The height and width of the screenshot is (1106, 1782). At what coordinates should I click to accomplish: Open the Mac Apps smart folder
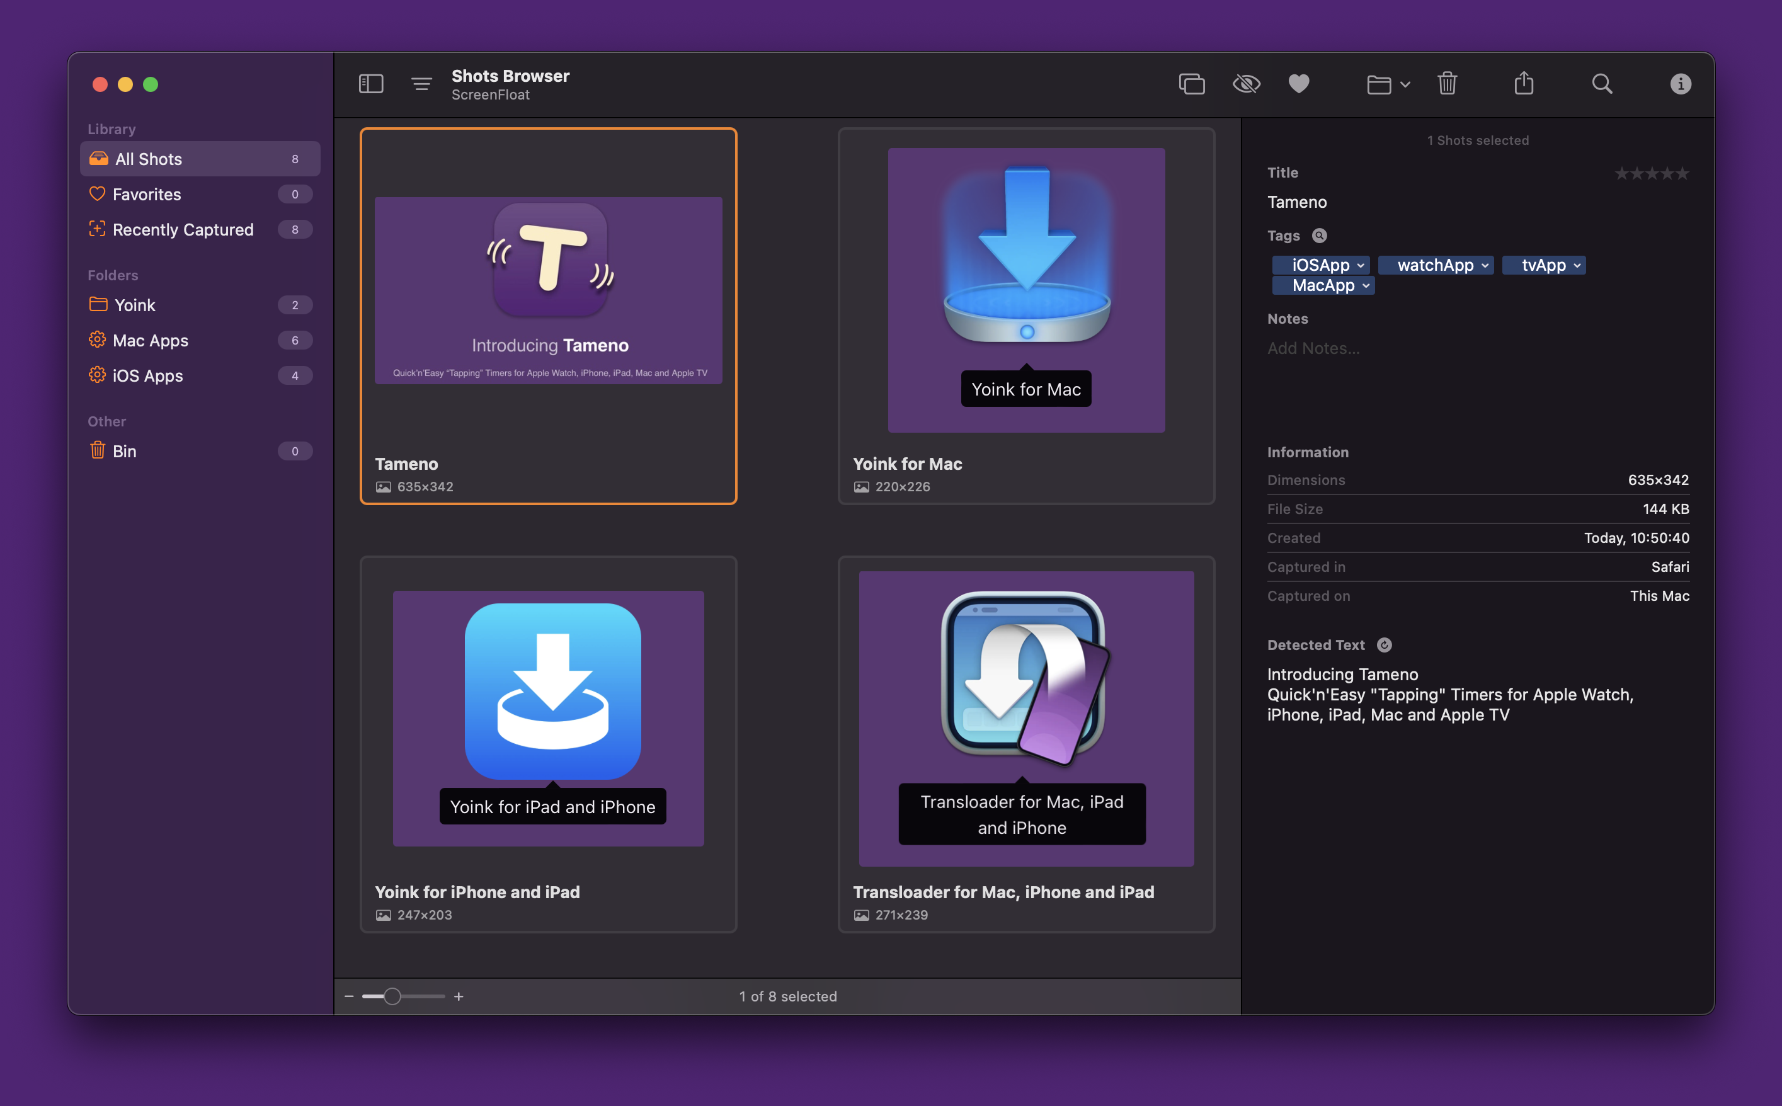click(200, 340)
